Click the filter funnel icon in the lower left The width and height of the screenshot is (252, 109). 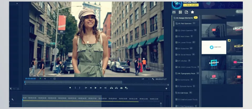point(10,89)
